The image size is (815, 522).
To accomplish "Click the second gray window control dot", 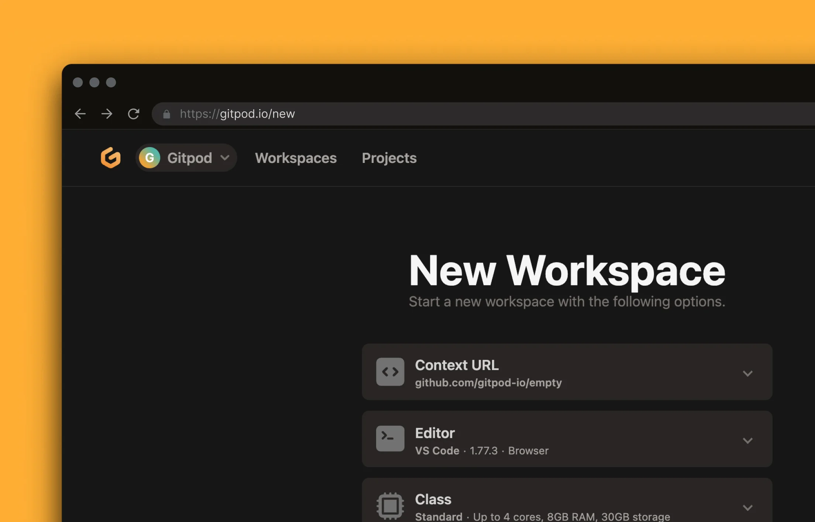I will coord(94,82).
